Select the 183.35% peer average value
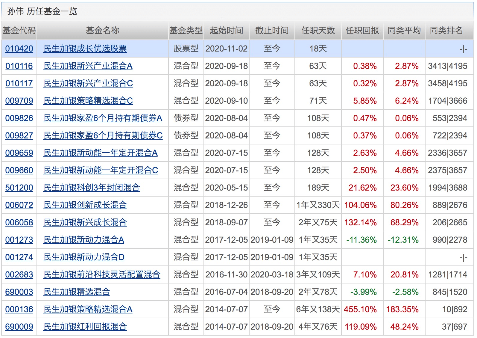Viewport: 477px width, 338px height. [402, 309]
